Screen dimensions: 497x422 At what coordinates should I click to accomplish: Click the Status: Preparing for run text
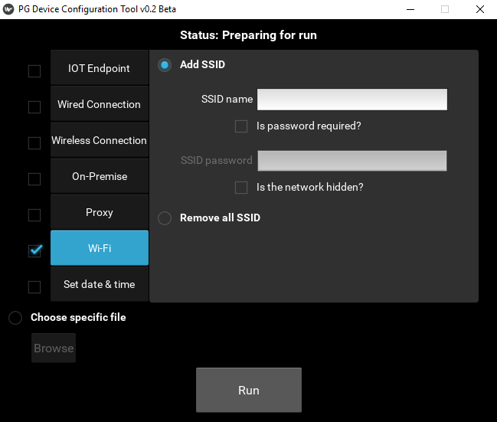[248, 35]
